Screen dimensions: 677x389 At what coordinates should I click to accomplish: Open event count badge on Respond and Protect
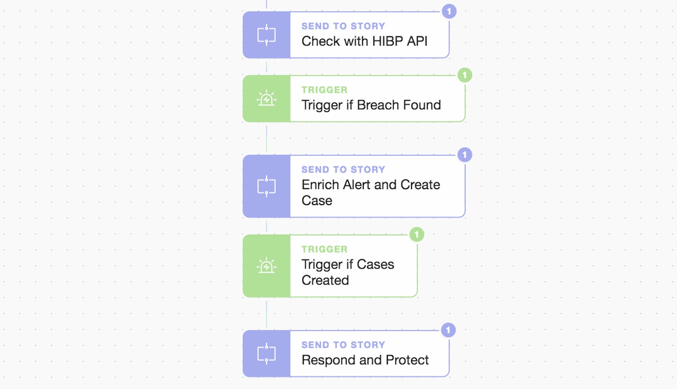tap(449, 330)
